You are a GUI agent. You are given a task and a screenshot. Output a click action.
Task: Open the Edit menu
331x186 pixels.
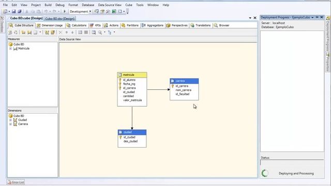(x=14, y=5)
